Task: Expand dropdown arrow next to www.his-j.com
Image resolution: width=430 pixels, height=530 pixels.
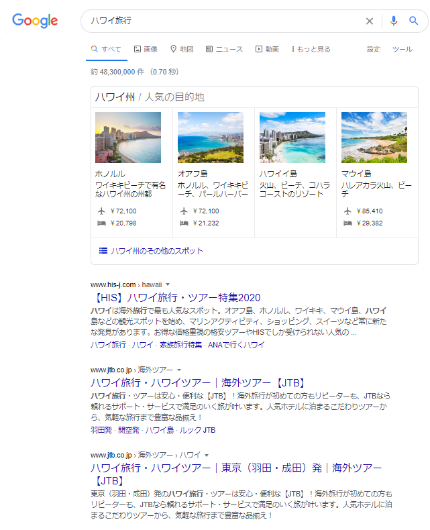Action: click(x=168, y=284)
